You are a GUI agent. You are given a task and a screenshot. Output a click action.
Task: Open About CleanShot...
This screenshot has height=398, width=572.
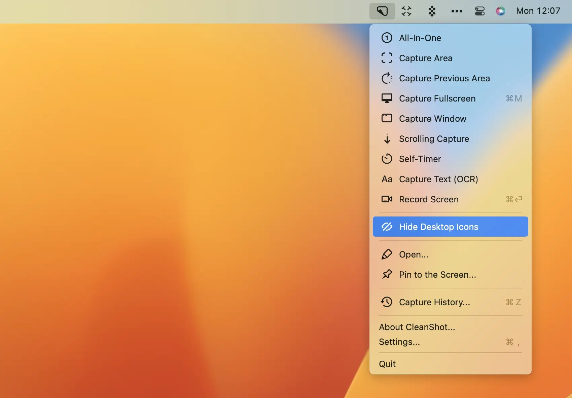(451, 327)
